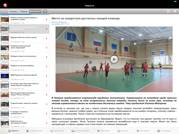Open thumbnail of В Пуровске благоустроят шесть территорий
The width and height of the screenshot is (179, 134).
pyautogui.click(x=5, y=48)
